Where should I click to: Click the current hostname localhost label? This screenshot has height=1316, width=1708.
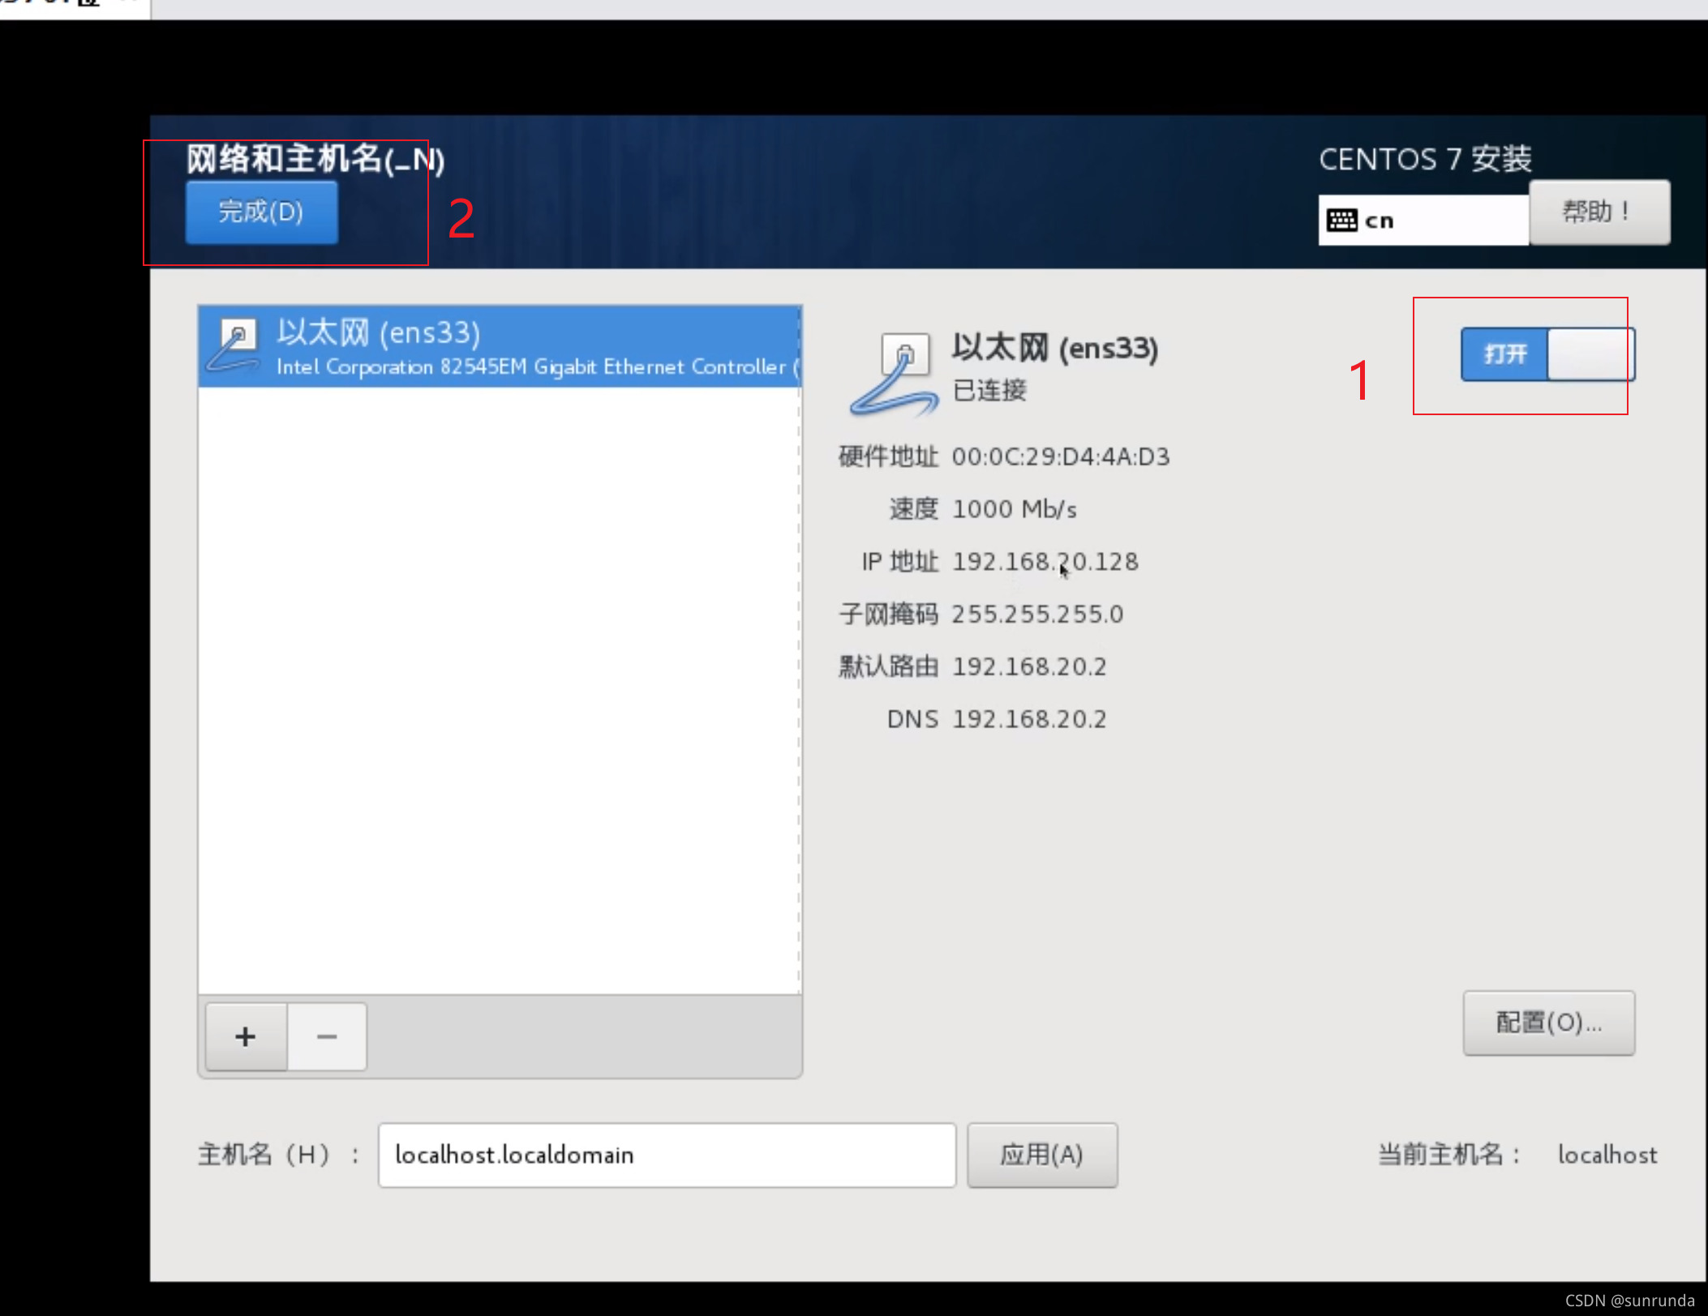pos(1607,1155)
